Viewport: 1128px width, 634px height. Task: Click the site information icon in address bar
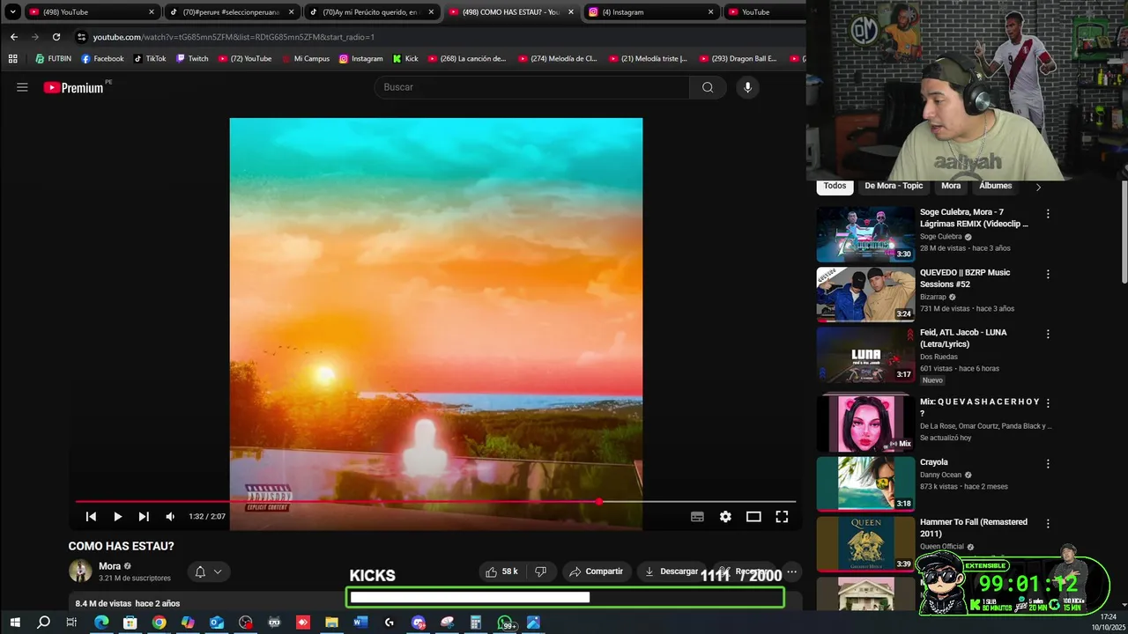point(81,37)
